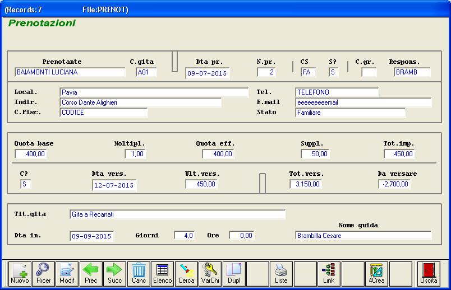Click the N.pr. field showing 2
The image size is (451, 290).
point(266,72)
